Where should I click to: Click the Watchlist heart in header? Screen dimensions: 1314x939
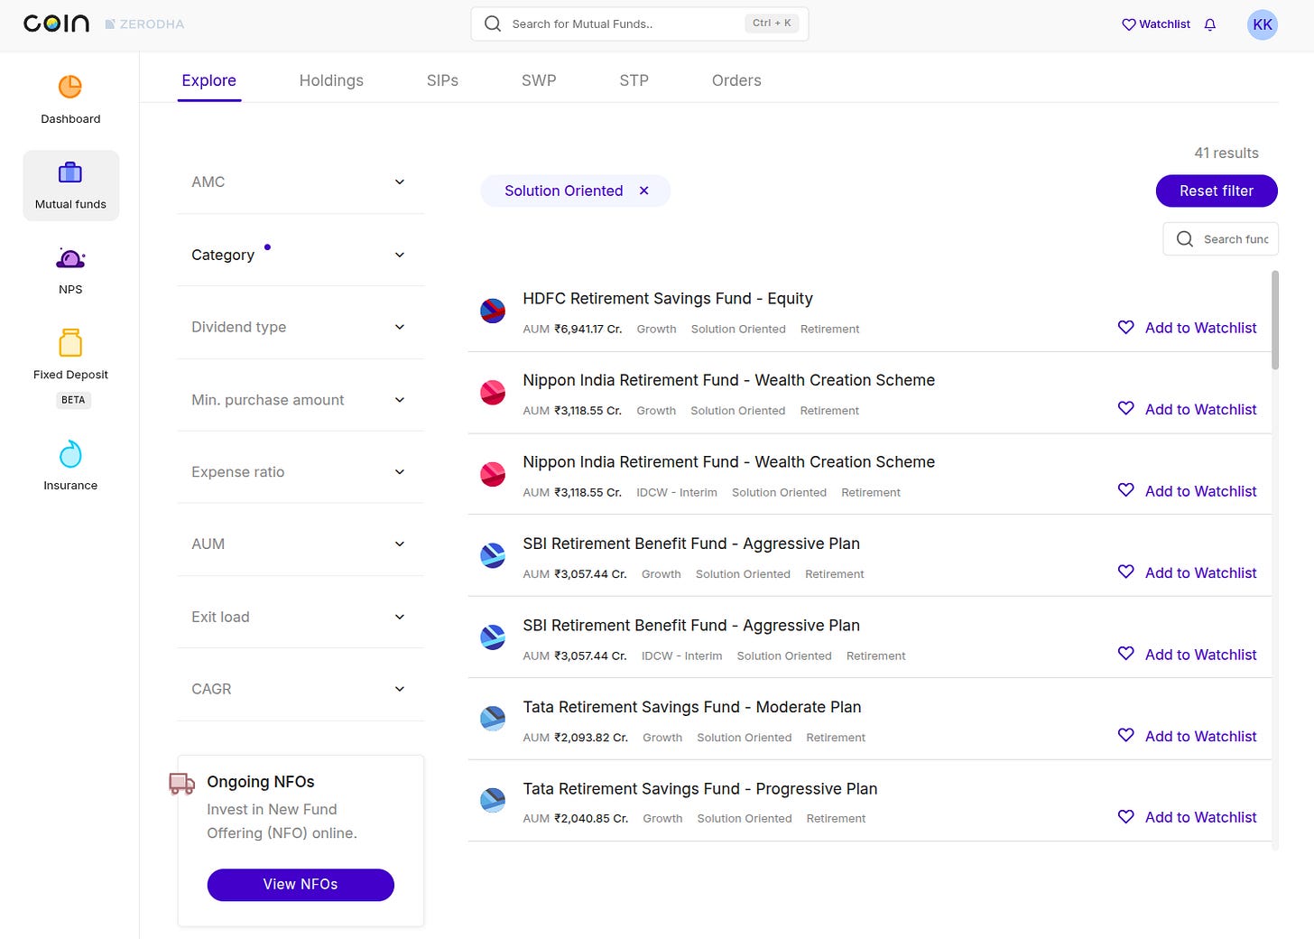pyautogui.click(x=1128, y=24)
